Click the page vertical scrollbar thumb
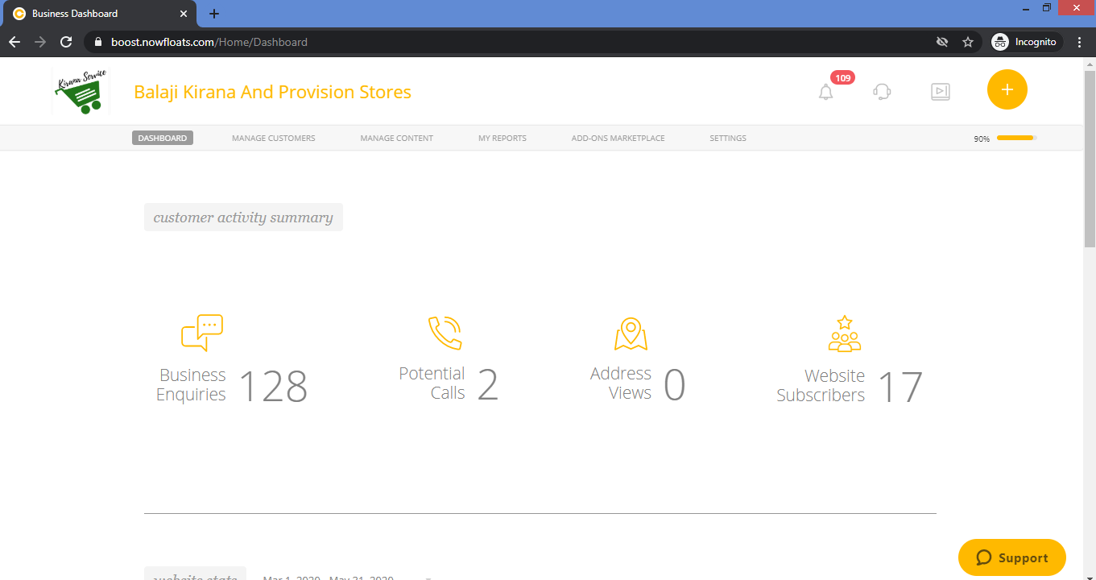 click(x=1090, y=159)
